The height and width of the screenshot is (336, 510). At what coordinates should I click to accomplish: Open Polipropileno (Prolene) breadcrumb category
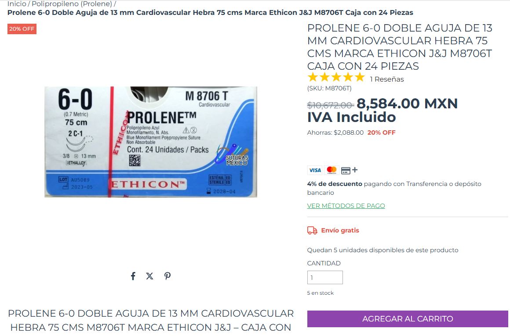point(72,4)
